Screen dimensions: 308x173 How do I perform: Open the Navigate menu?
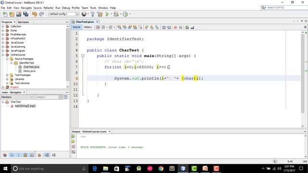click(26, 8)
